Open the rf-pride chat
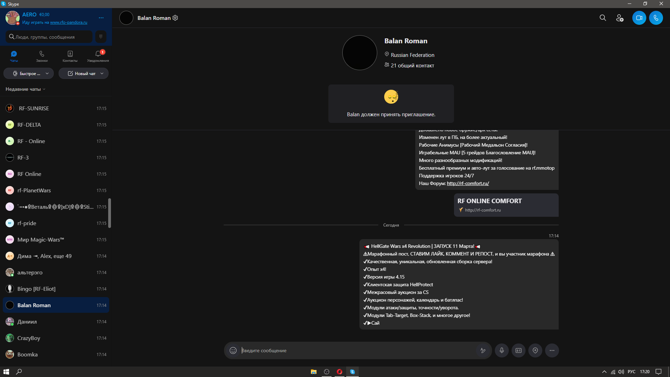 click(56, 223)
